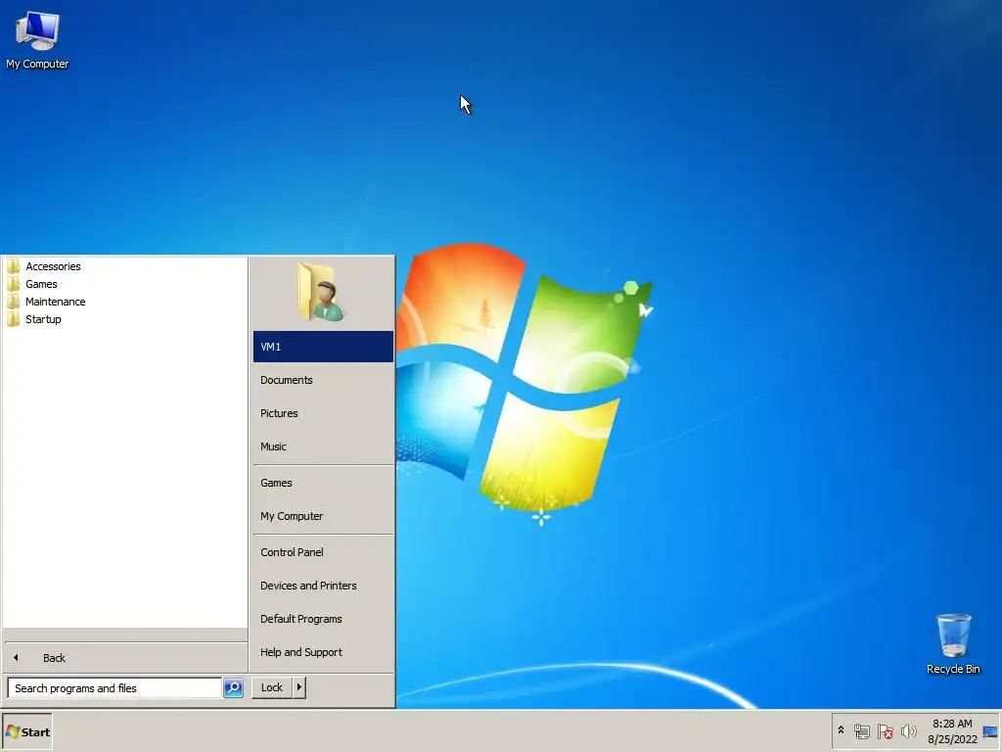1002x752 pixels.
Task: Open the Action Center flag icon
Action: pos(885,730)
